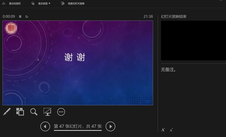Select the pen and laser pointer tool

tap(7, 112)
